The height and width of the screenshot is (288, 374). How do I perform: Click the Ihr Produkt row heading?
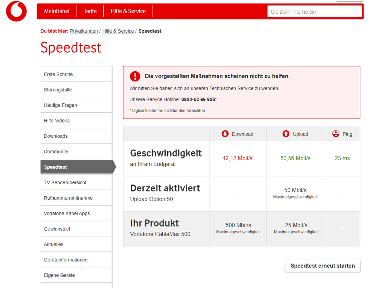(x=154, y=223)
